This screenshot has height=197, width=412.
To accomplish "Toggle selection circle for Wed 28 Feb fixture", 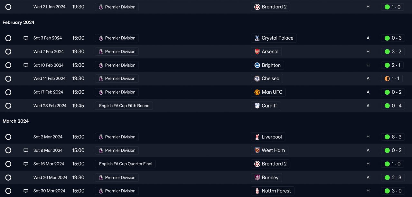I will [8, 106].
